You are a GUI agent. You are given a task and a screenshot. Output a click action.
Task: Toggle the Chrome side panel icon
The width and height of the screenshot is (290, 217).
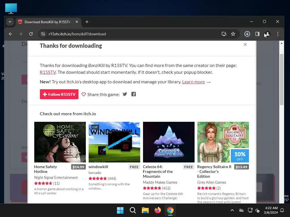click(x=257, y=34)
